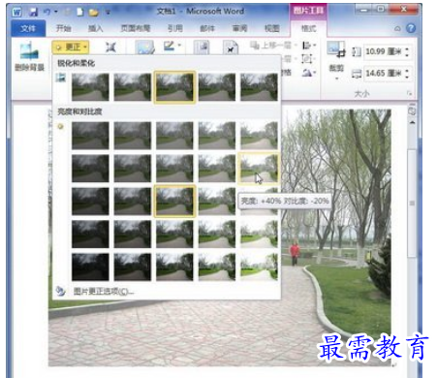Open the 文件 File tab
The image size is (437, 378).
click(28, 28)
